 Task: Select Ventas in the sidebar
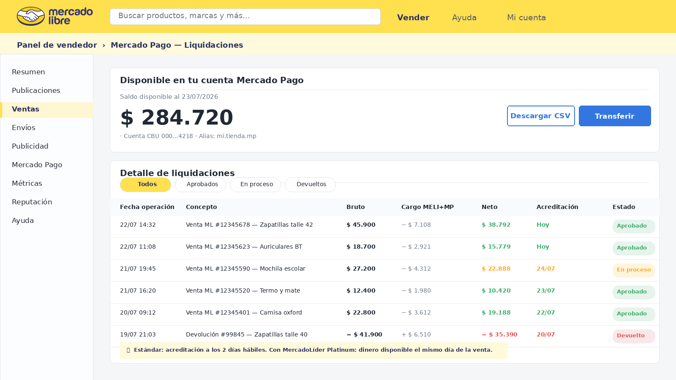pyautogui.click(x=47, y=109)
